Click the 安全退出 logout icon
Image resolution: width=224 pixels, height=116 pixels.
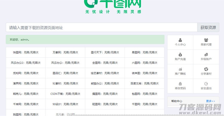(x=206, y=83)
